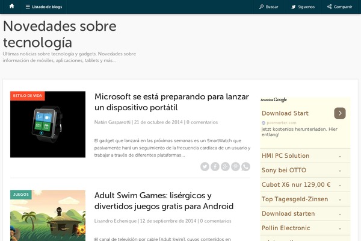Select the ESTILO DE VIDA category tag
The width and height of the screenshot is (361, 241).
click(x=28, y=96)
